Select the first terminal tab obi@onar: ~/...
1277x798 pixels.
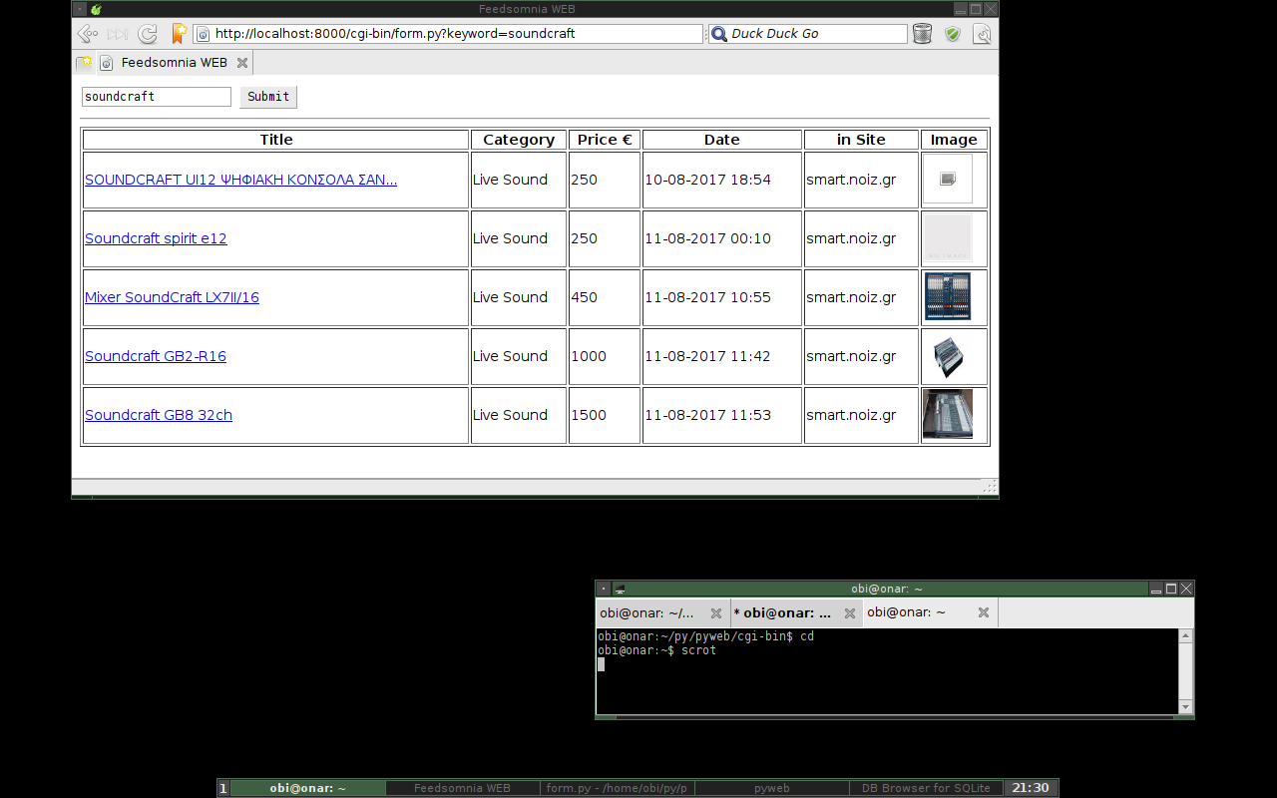click(662, 613)
